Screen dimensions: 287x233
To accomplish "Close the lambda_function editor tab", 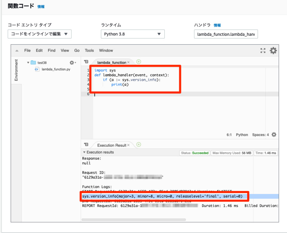I will click(x=129, y=62).
